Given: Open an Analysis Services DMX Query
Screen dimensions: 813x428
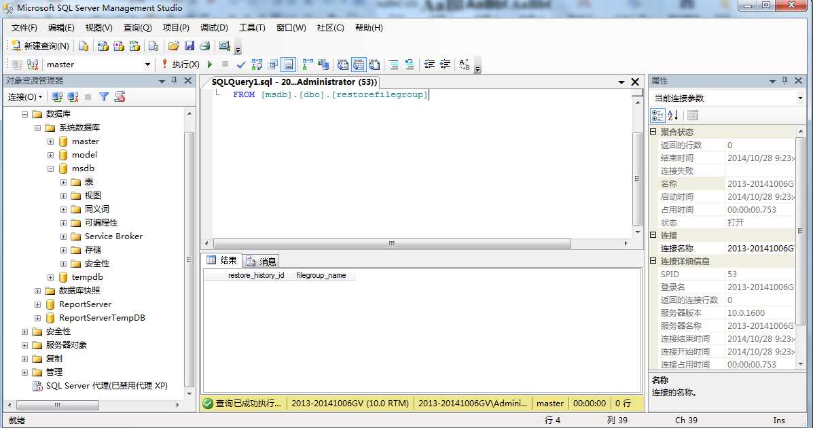Looking at the screenshot, I should click(x=119, y=46).
